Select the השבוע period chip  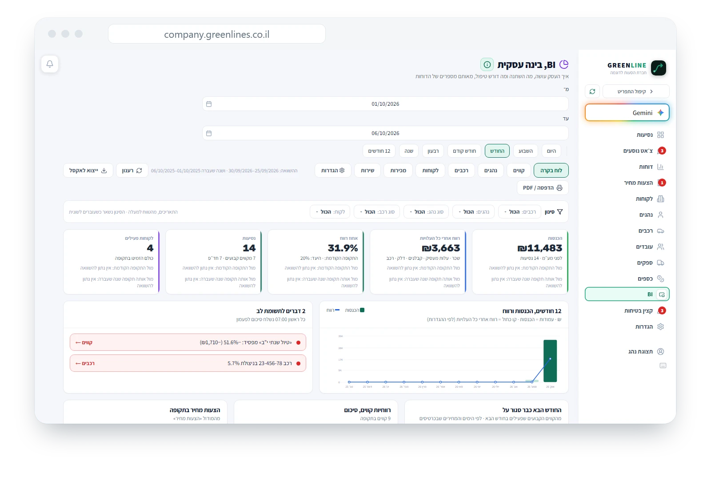[x=525, y=151]
